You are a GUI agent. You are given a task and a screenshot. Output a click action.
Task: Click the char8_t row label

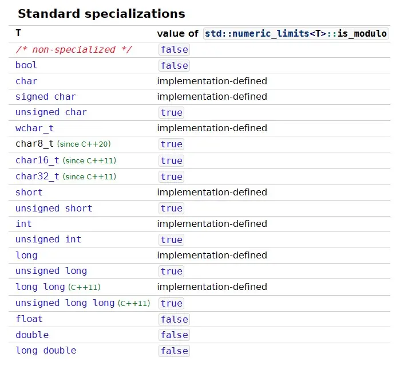[34, 144]
